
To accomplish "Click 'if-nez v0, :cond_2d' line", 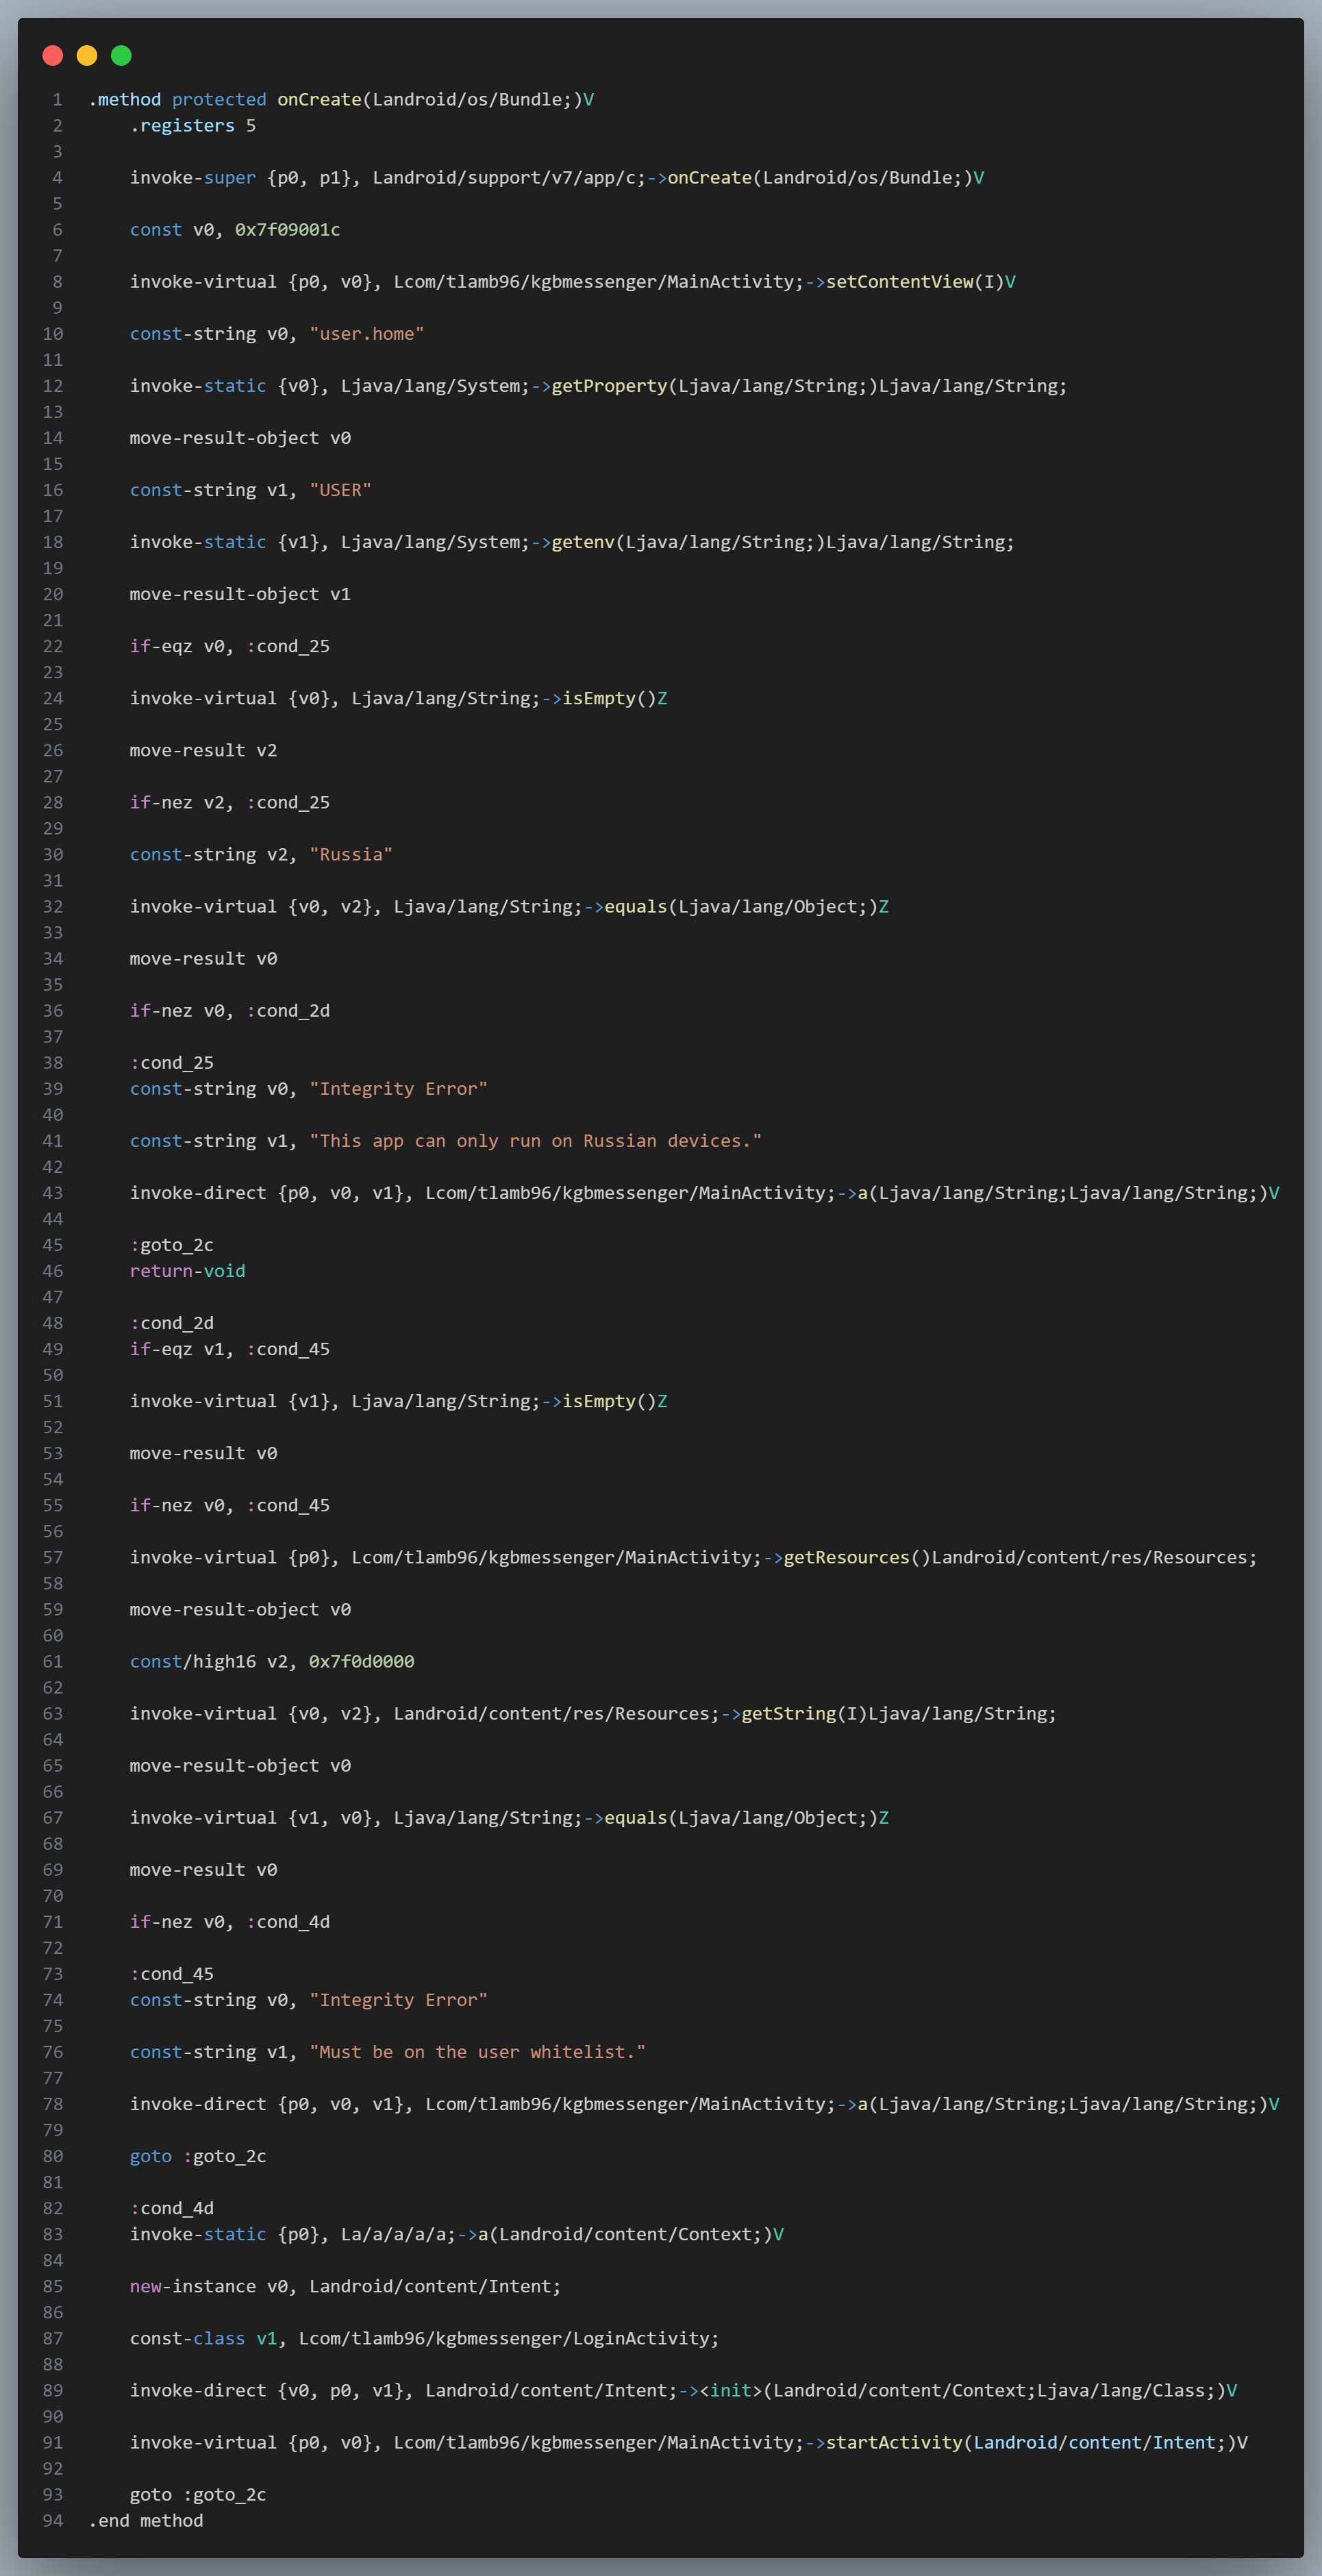I will (230, 1010).
